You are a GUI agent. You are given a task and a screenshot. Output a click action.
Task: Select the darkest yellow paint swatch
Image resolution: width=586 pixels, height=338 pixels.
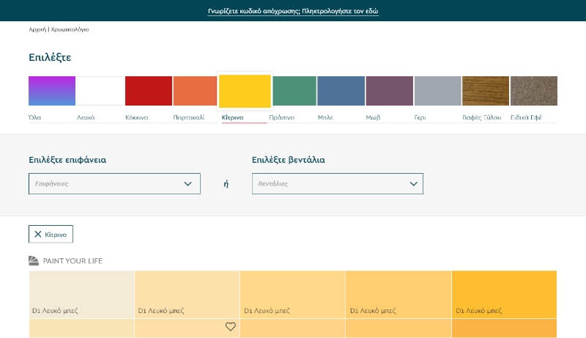(x=504, y=293)
